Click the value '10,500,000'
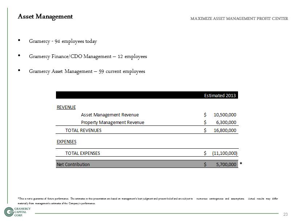 point(225,115)
